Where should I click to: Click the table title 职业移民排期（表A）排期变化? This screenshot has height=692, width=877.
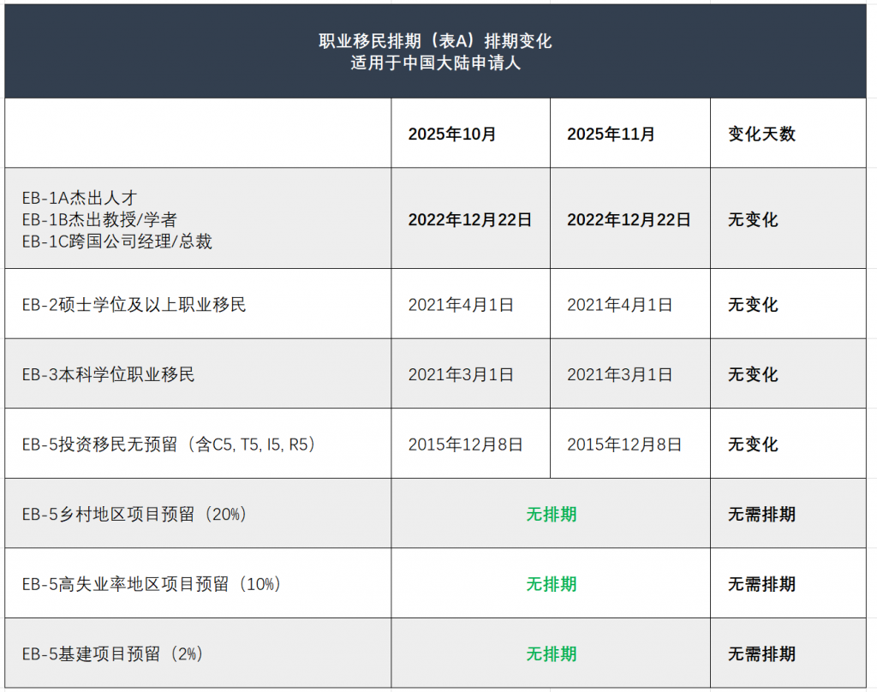tap(435, 41)
